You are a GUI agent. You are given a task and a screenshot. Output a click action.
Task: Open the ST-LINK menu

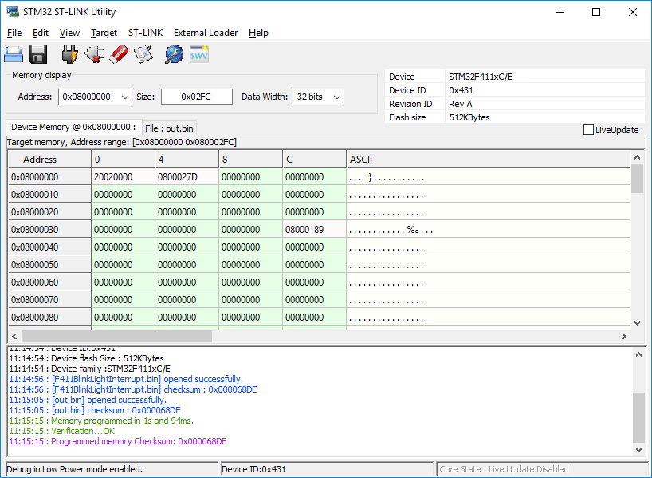(x=145, y=33)
